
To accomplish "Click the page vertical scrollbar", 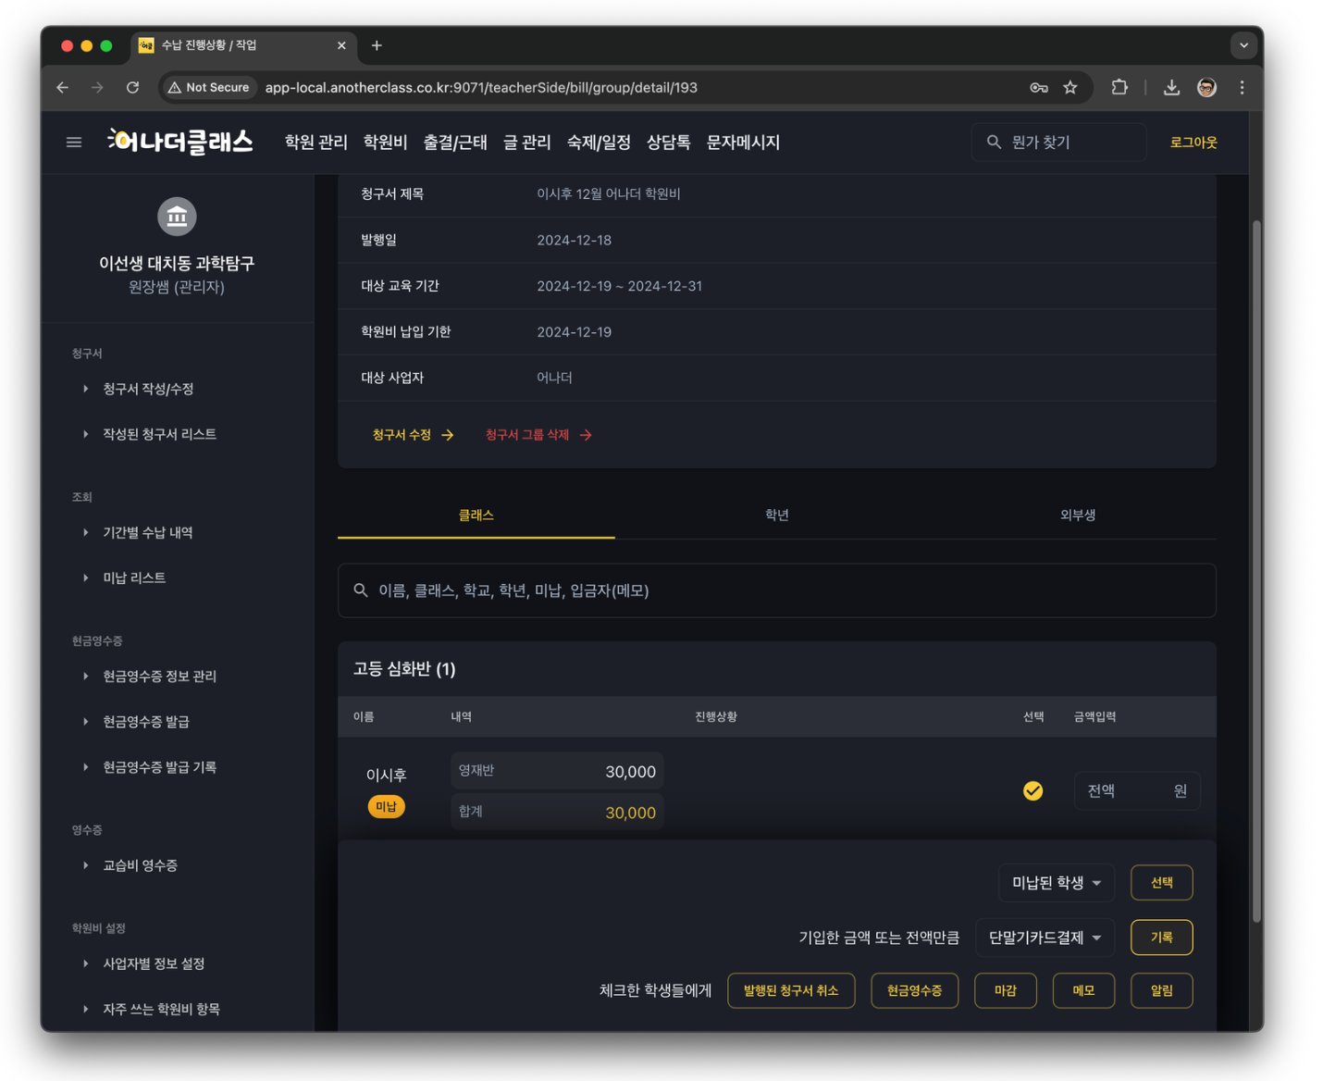I will pyautogui.click(x=1256, y=571).
